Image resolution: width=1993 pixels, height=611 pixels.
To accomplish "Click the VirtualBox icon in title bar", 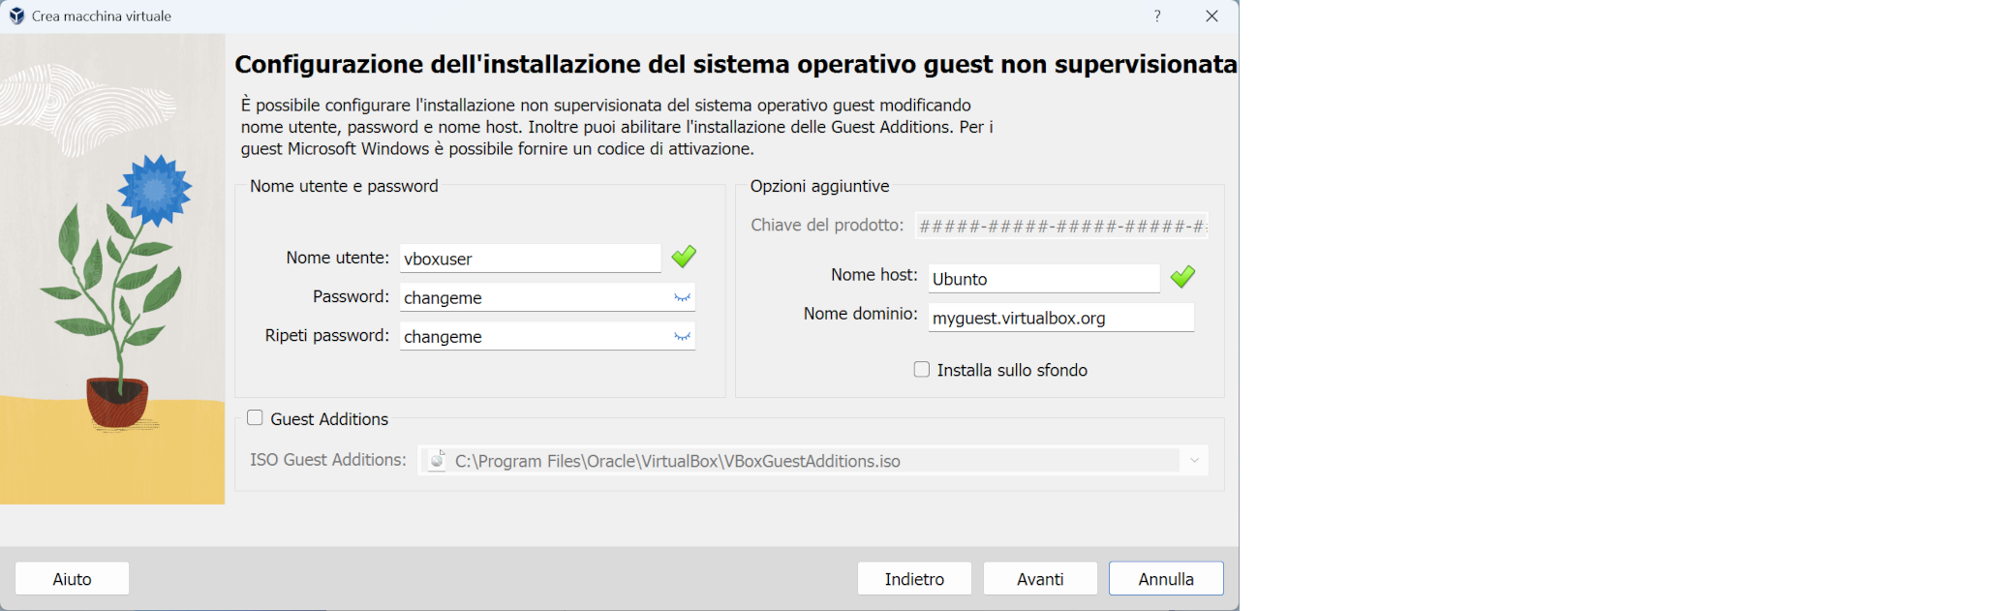I will click(x=16, y=15).
